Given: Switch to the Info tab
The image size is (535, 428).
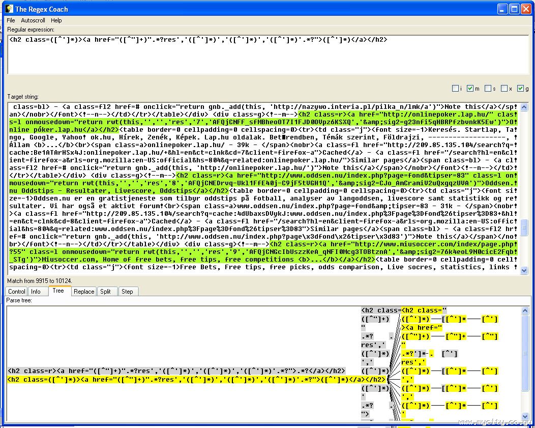Looking at the screenshot, I should (36, 292).
